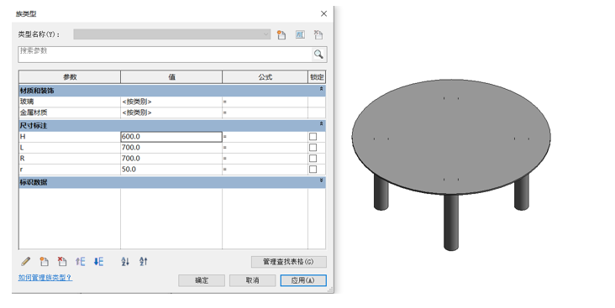The width and height of the screenshot is (615, 308).
Task: Click the 搜索参数 search field
Action: tap(165, 54)
